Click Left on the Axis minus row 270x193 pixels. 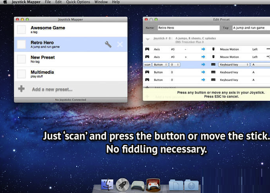[x=255, y=49]
